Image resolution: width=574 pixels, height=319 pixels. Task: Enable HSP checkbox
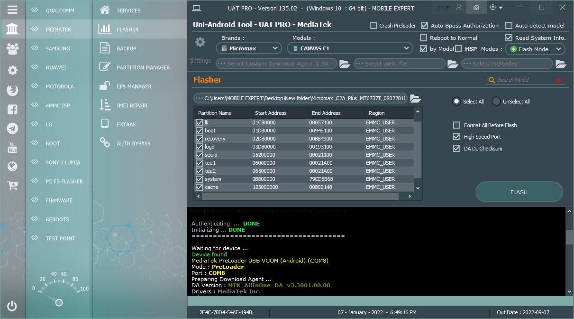[x=459, y=49]
